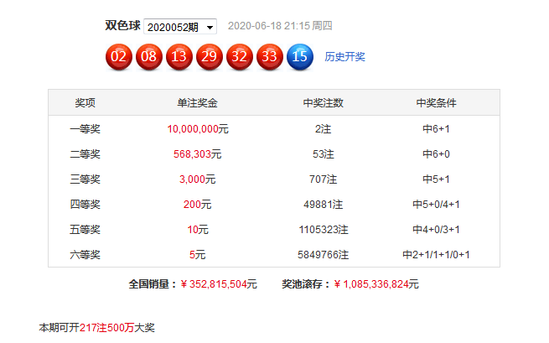Click red ball number 32

coord(240,57)
